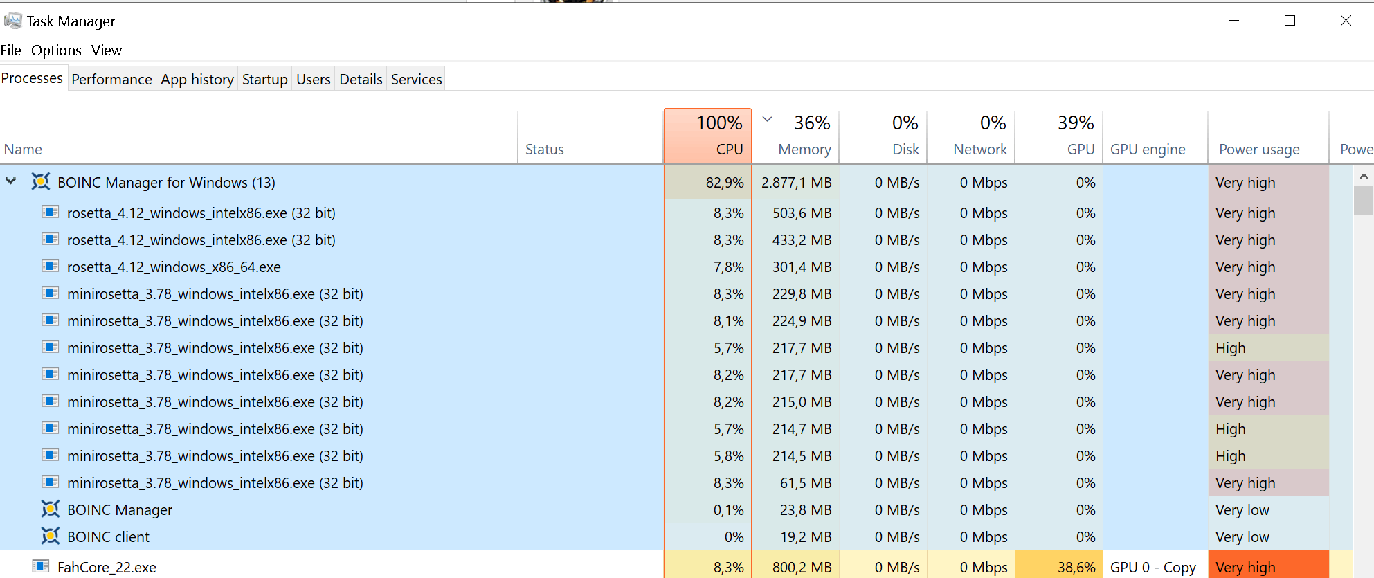Click the sort arrow above the Memory column
This screenshot has height=578, width=1374.
pyautogui.click(x=768, y=119)
